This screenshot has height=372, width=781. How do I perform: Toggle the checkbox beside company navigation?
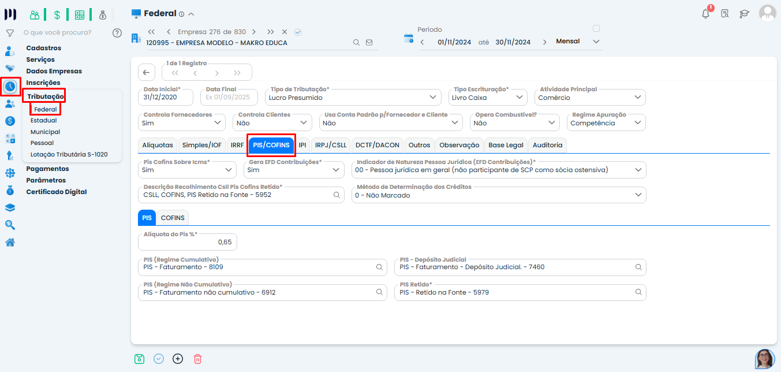[x=298, y=32]
